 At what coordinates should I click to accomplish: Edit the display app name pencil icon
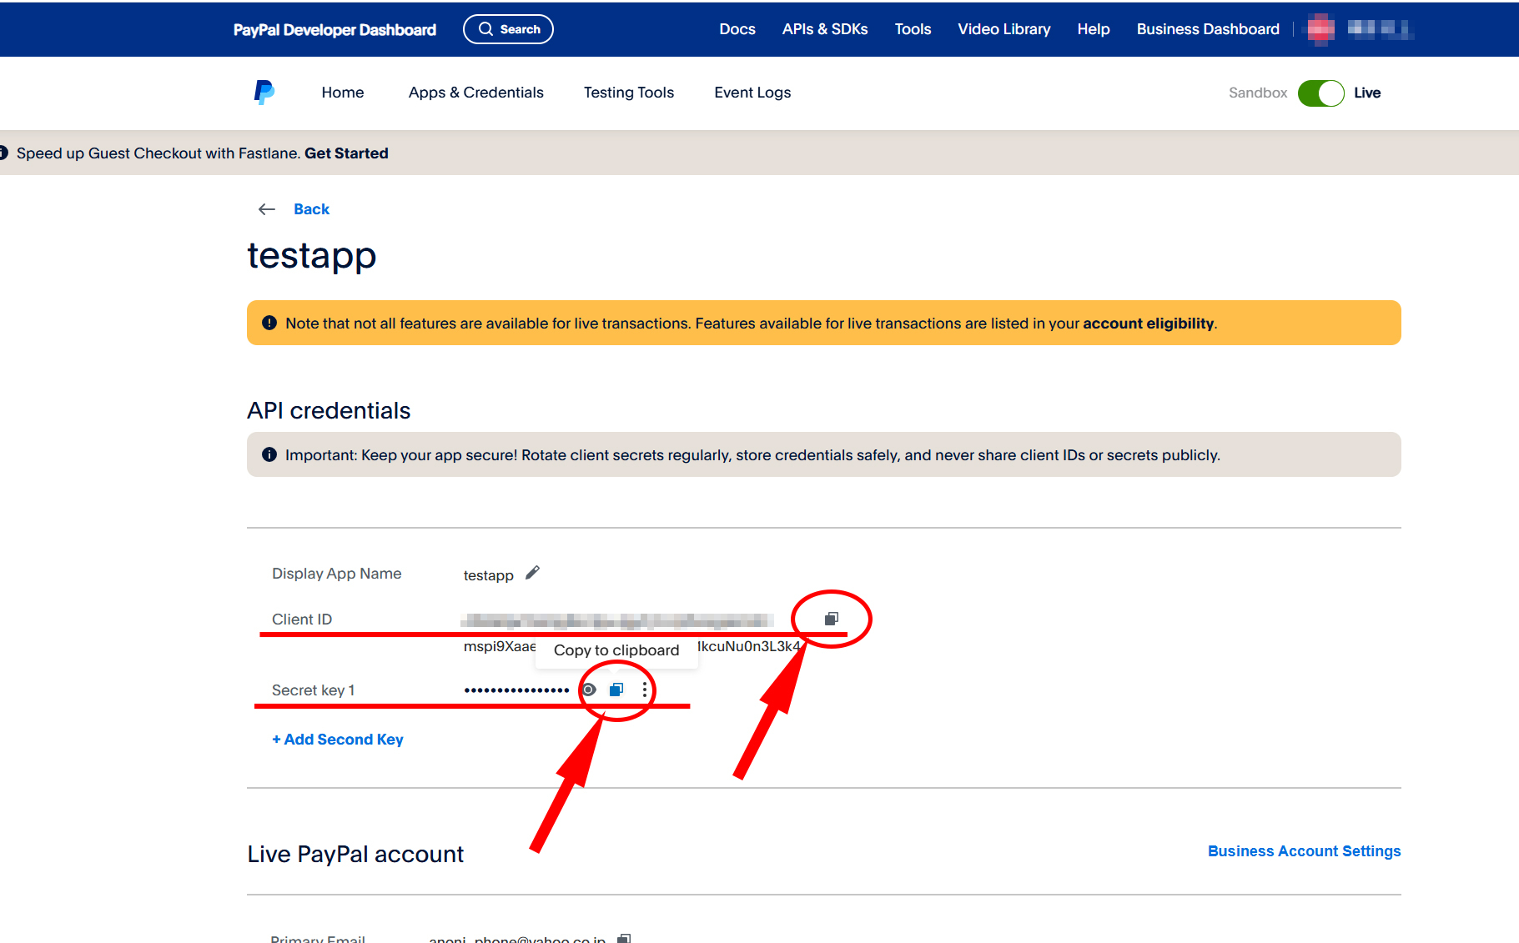coord(532,573)
